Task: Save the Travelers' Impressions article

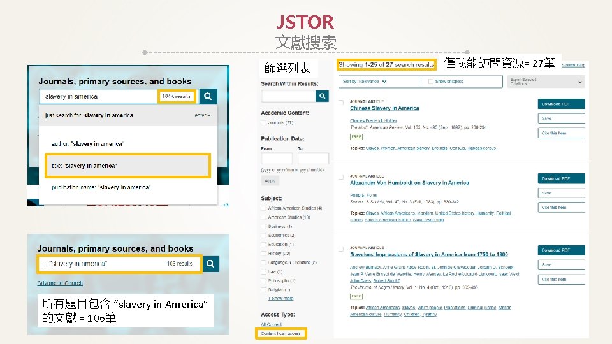Action: pyautogui.click(x=561, y=265)
